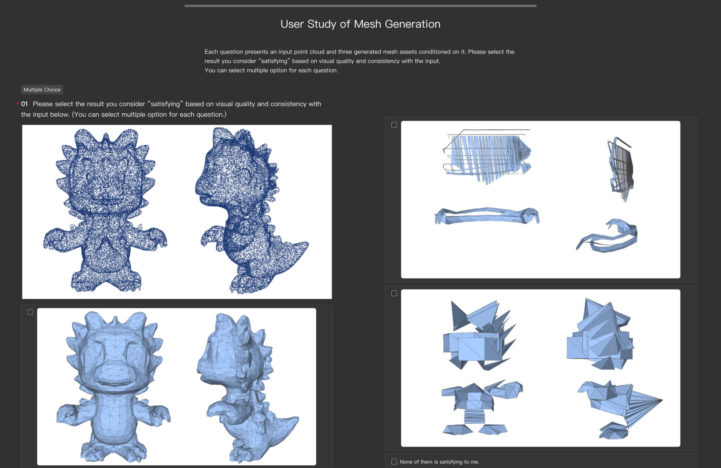Click the "Each question presents an input point cloud" line
This screenshot has width=721, height=468.
click(360, 52)
